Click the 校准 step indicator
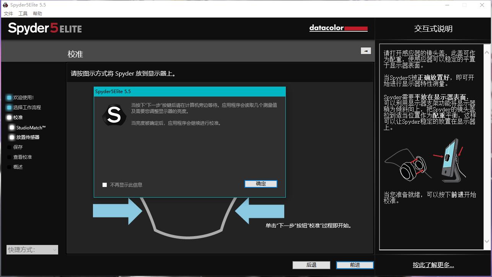492x277 pixels. click(18, 117)
